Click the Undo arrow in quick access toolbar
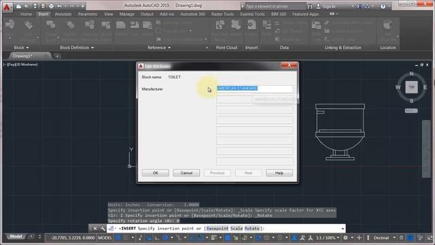This screenshot has height=245, width=435. [x=60, y=6]
